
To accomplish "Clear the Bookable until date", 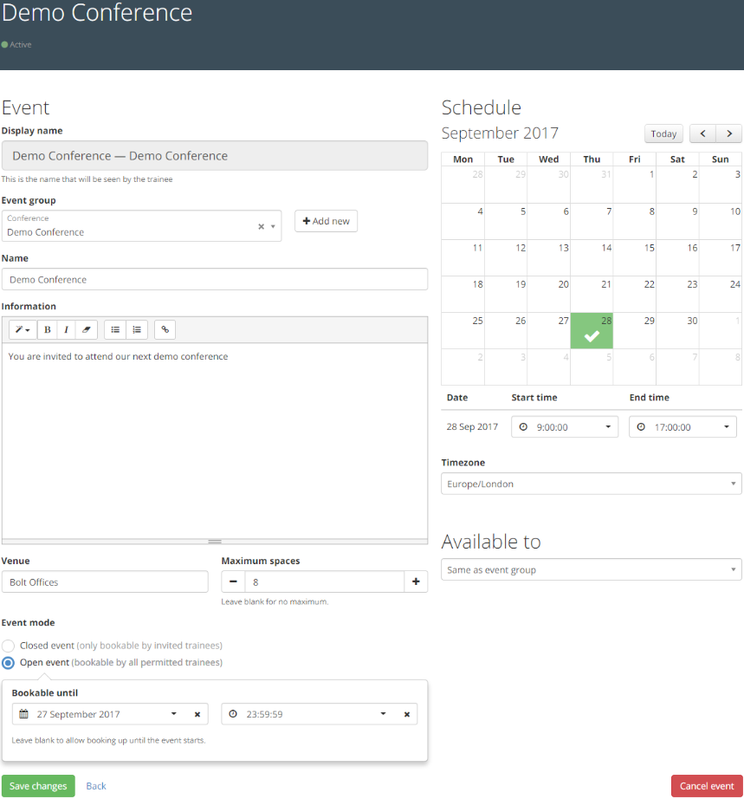I will [197, 714].
